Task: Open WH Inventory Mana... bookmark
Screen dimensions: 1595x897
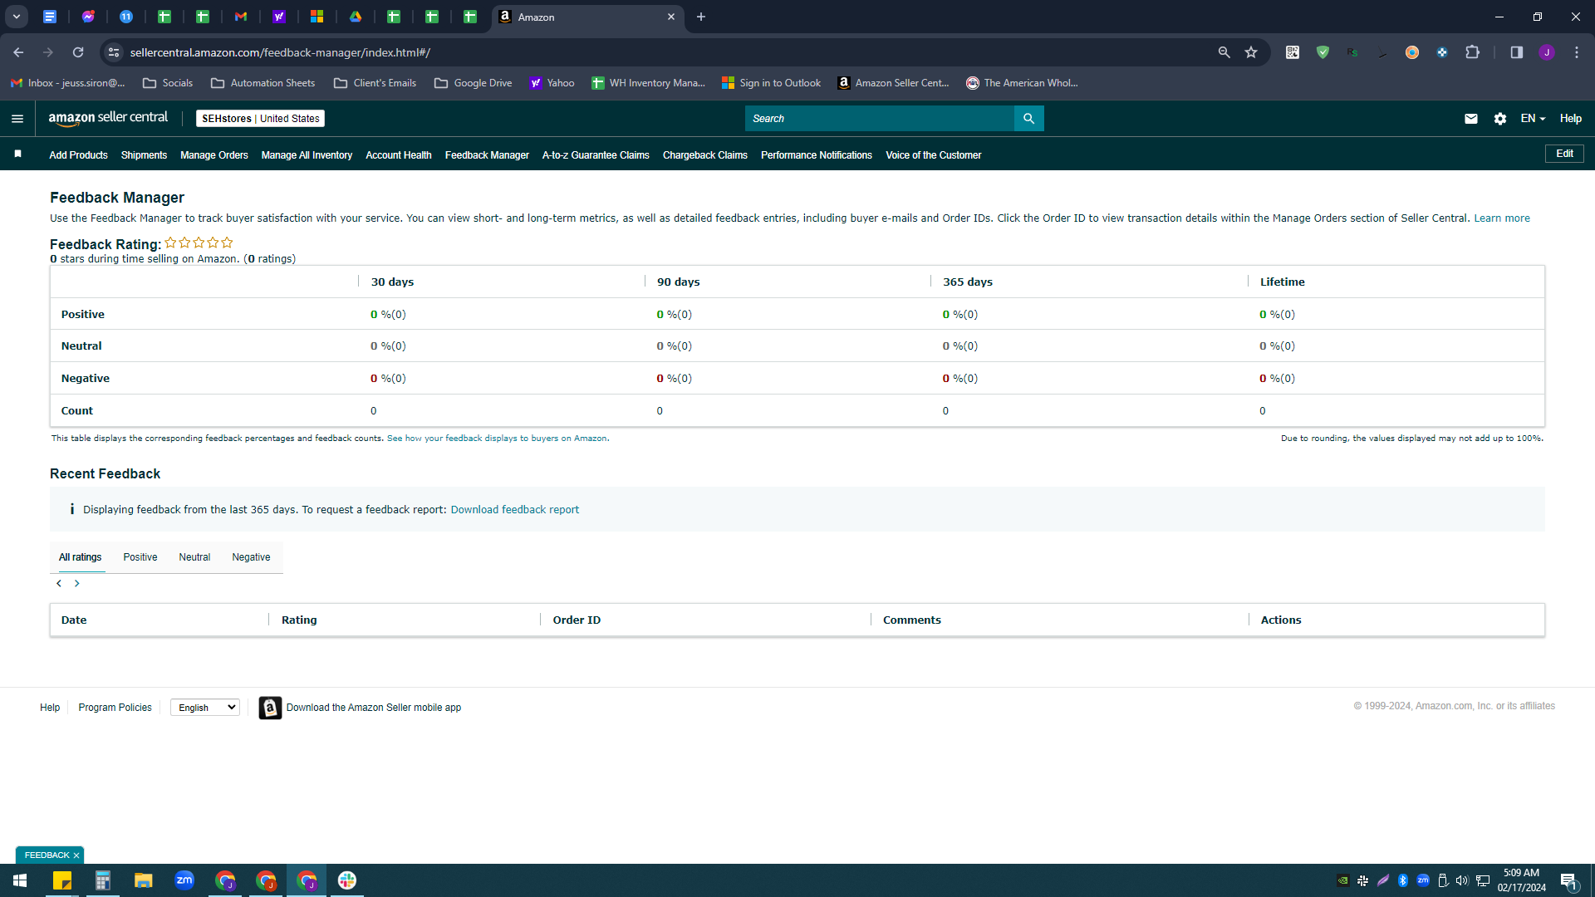Action: click(648, 83)
